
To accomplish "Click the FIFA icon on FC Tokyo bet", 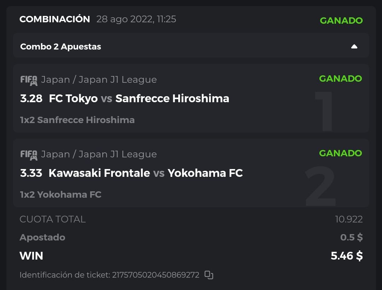I will (29, 80).
